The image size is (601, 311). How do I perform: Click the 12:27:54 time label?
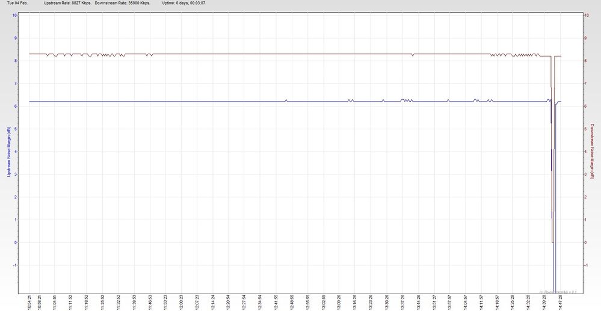coord(244,303)
